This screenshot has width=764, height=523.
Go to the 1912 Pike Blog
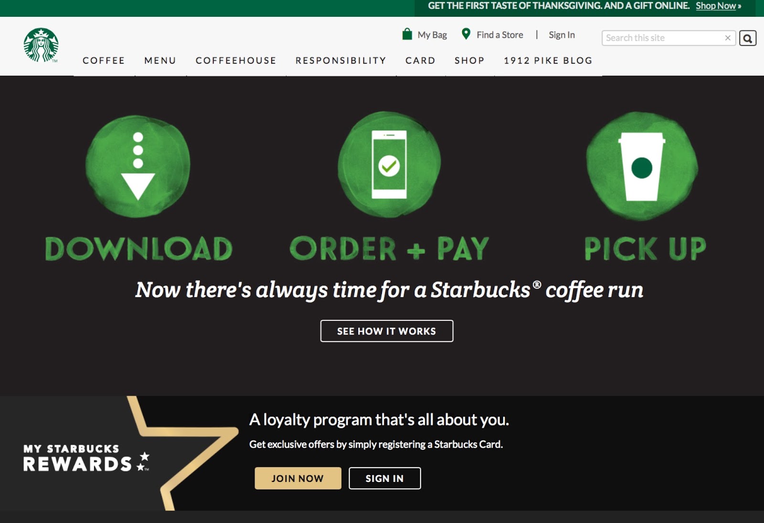[x=548, y=61]
